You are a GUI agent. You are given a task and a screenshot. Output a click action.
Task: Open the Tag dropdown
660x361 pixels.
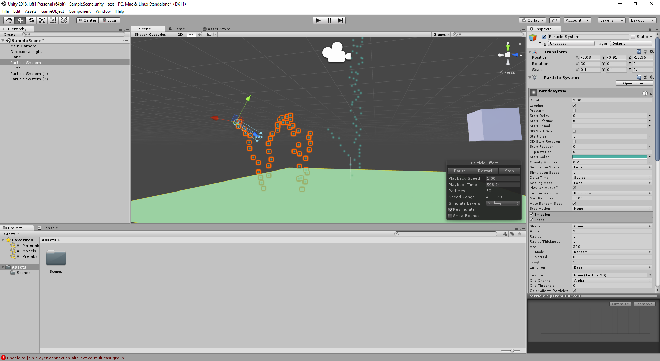tap(571, 44)
